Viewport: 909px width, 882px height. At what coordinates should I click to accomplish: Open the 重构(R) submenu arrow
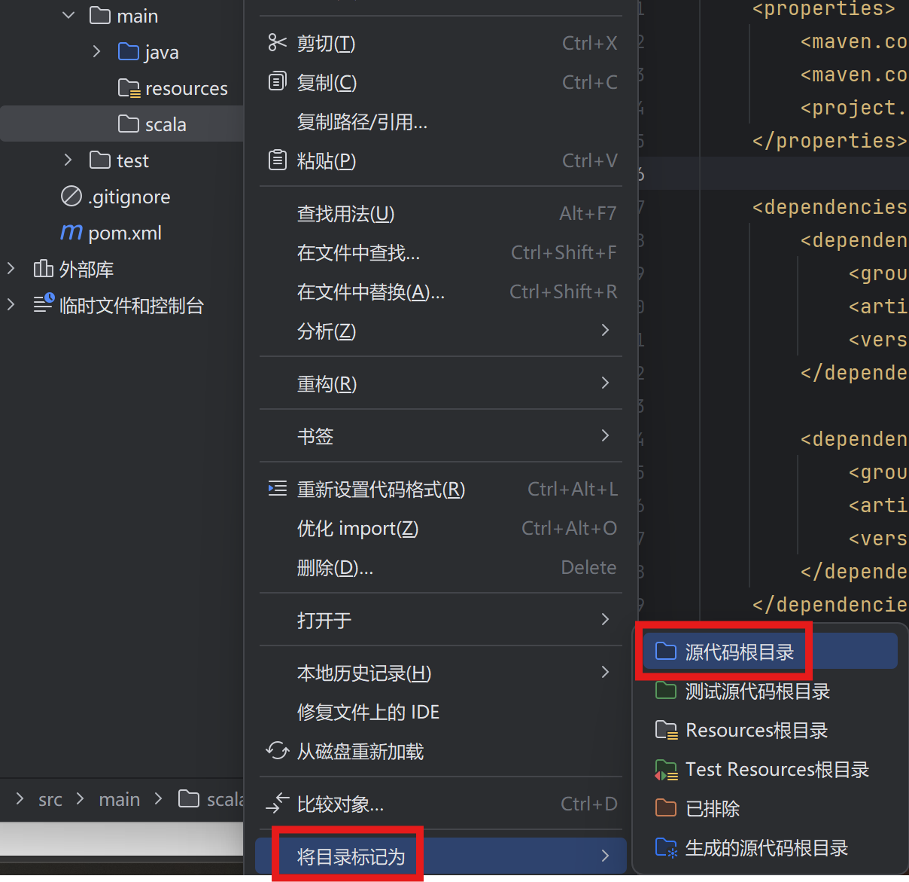pyautogui.click(x=605, y=383)
